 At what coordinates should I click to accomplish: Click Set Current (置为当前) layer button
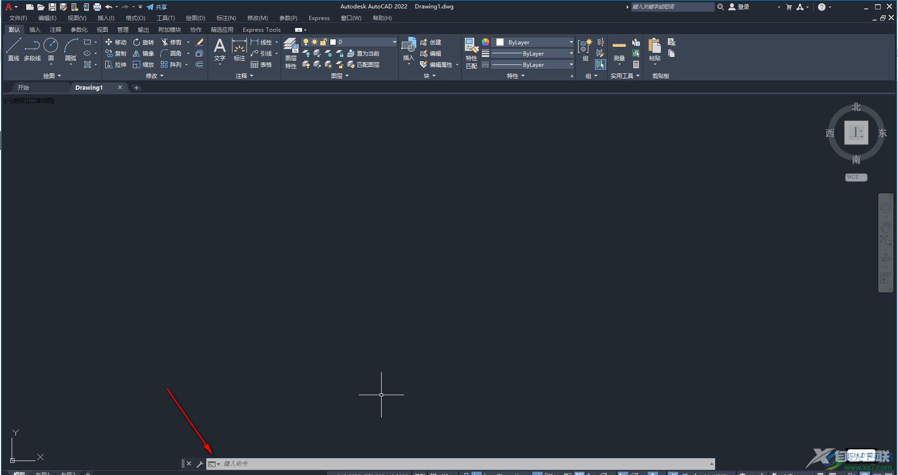[x=363, y=53]
